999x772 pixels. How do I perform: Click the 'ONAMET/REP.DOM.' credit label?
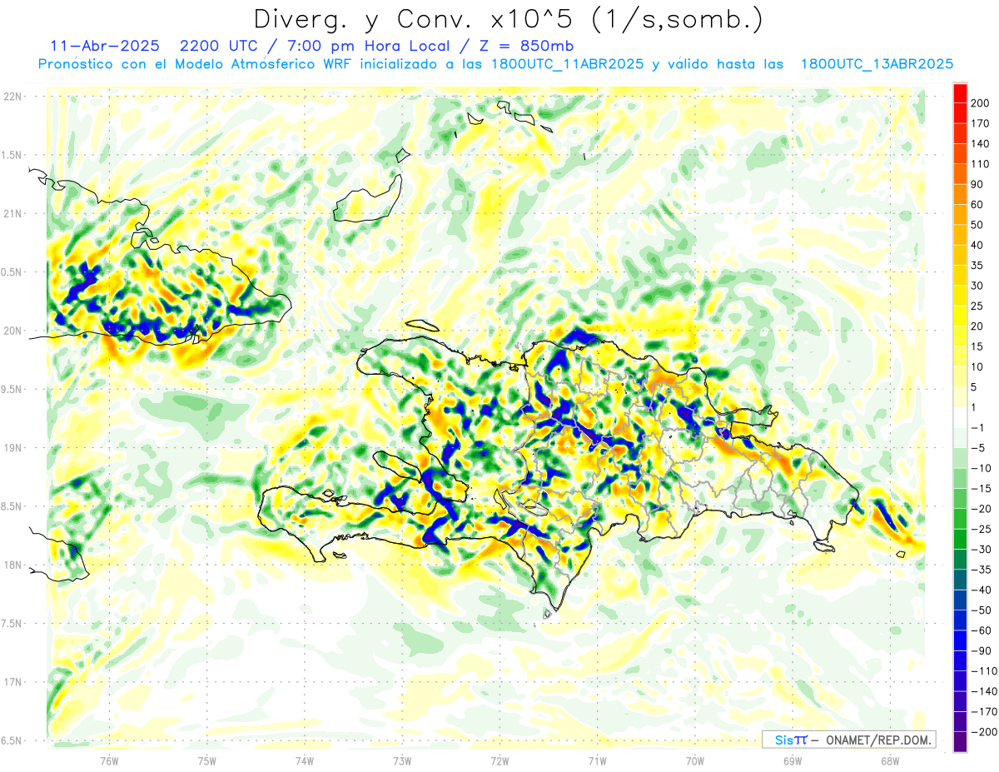click(x=877, y=740)
